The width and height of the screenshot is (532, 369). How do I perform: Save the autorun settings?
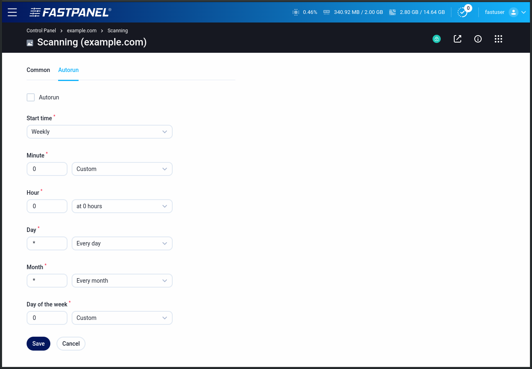38,344
